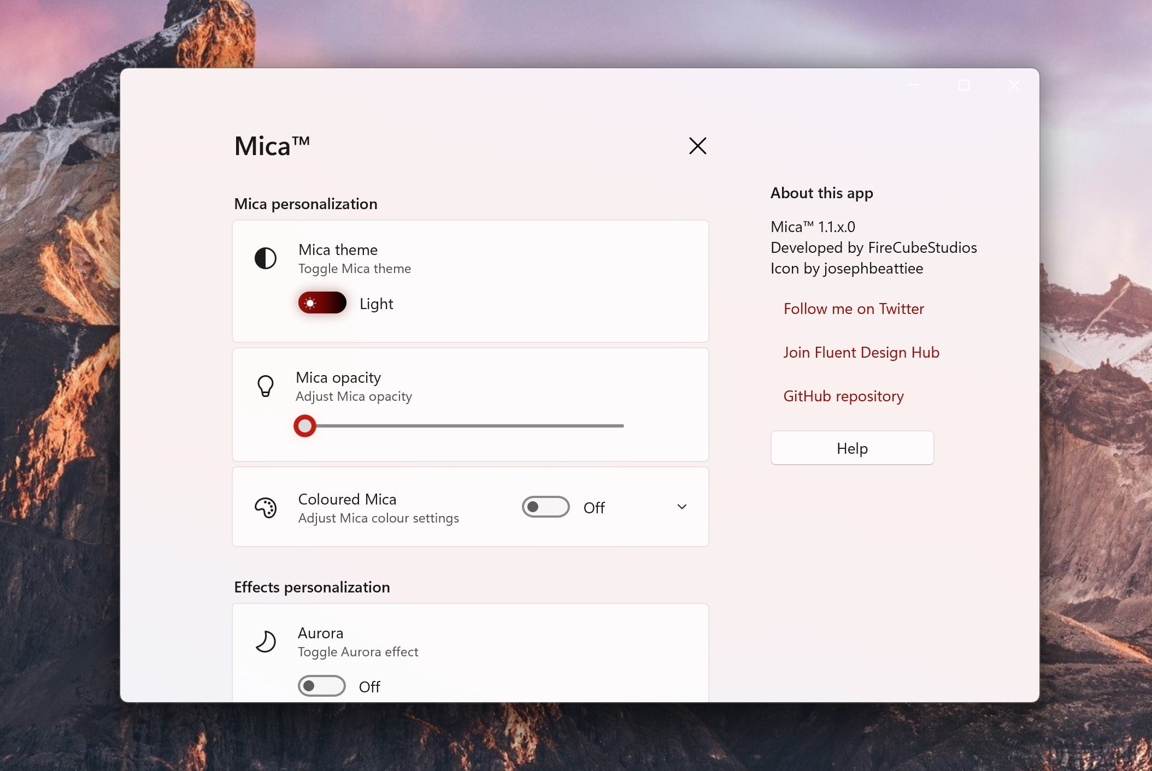This screenshot has height=771, width=1152.
Task: Click "Developed by FireCubeStudios" text
Action: coord(873,247)
